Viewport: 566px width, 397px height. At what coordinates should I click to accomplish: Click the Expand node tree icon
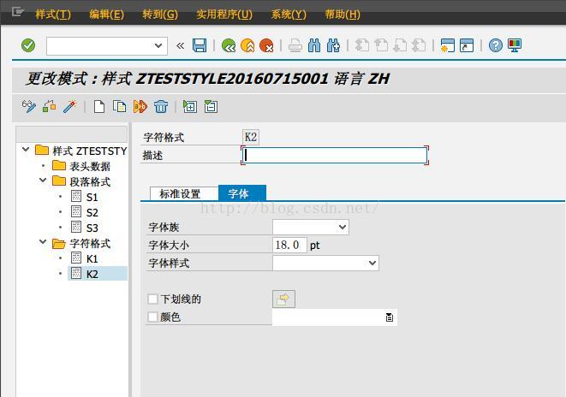tap(190, 107)
